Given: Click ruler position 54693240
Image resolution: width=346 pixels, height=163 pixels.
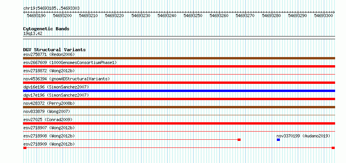Looking at the screenshot, I should point(167,16).
